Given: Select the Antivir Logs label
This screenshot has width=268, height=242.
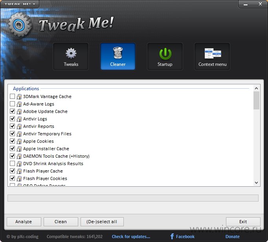Looking at the screenshot, I should pyautogui.click(x=35, y=119).
